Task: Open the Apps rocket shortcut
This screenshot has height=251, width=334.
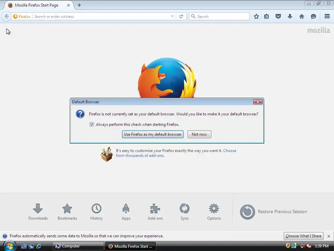Action: [x=126, y=212]
